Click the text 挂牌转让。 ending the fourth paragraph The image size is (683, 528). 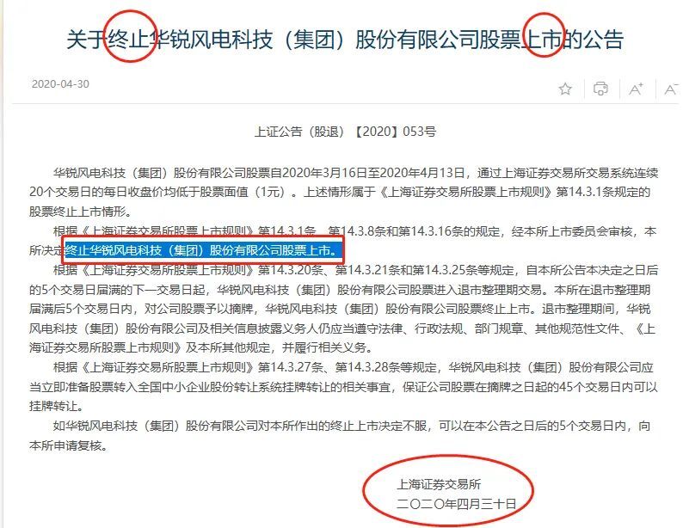pyautogui.click(x=56, y=407)
